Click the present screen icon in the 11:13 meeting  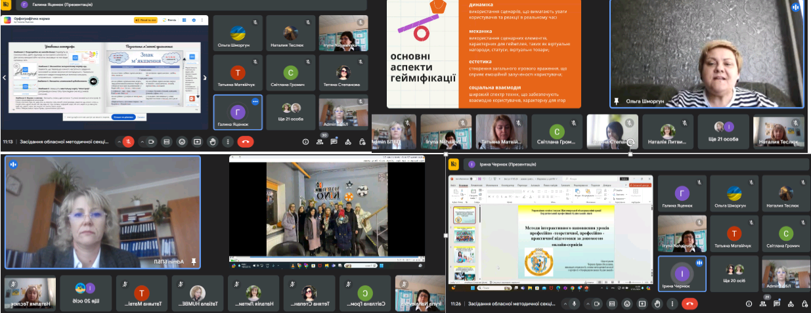coord(197,141)
